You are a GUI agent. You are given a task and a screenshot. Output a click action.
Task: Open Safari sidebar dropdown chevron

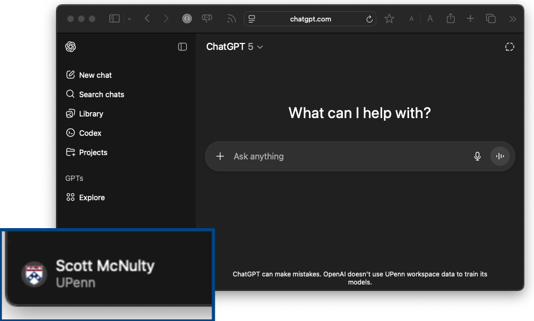[x=129, y=19]
